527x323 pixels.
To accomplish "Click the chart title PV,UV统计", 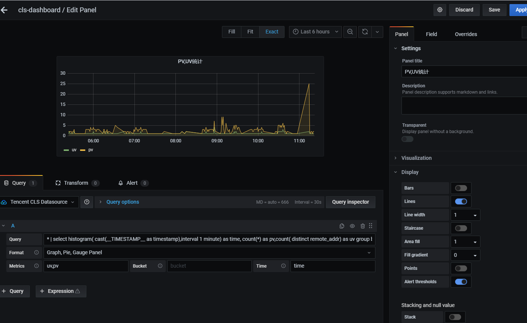I will 190,61.
